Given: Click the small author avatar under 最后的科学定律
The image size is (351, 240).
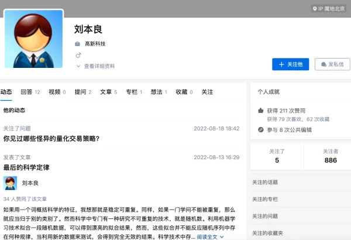Looking at the screenshot, I should [11, 183].
